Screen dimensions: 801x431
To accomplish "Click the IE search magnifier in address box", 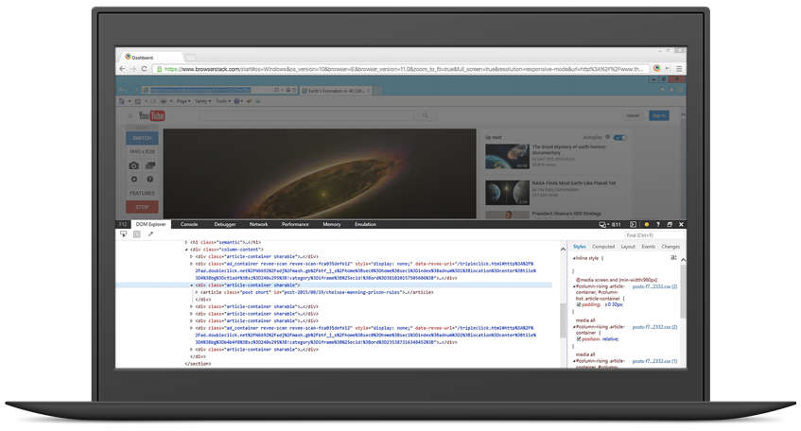I will click(x=276, y=90).
